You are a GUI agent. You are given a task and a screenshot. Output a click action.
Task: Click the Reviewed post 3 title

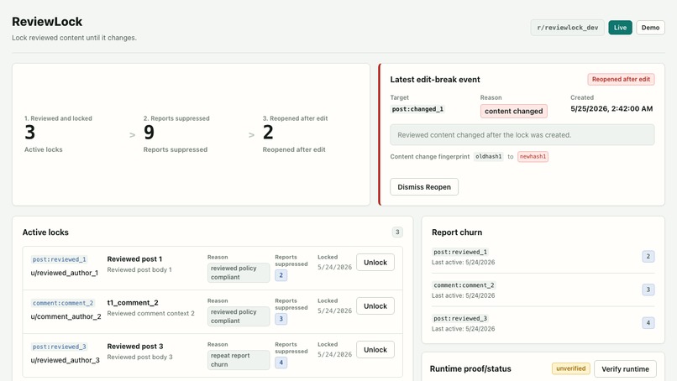click(x=134, y=346)
